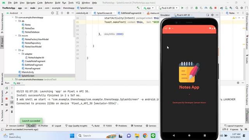Click the Make Project hammer icon
This screenshot has height=140, width=249.
point(138,8)
